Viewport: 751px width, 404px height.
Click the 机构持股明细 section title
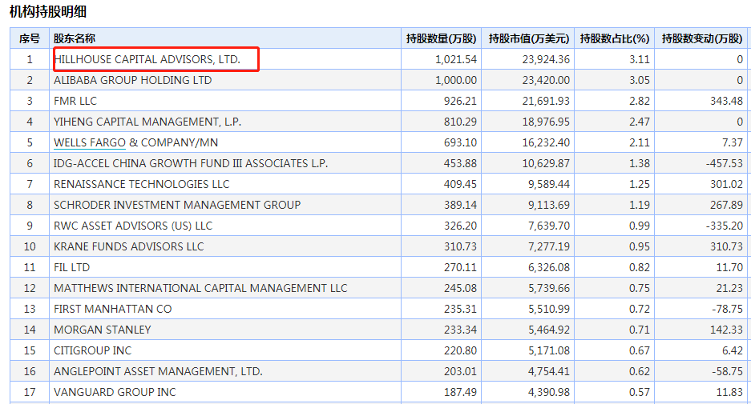tap(48, 11)
